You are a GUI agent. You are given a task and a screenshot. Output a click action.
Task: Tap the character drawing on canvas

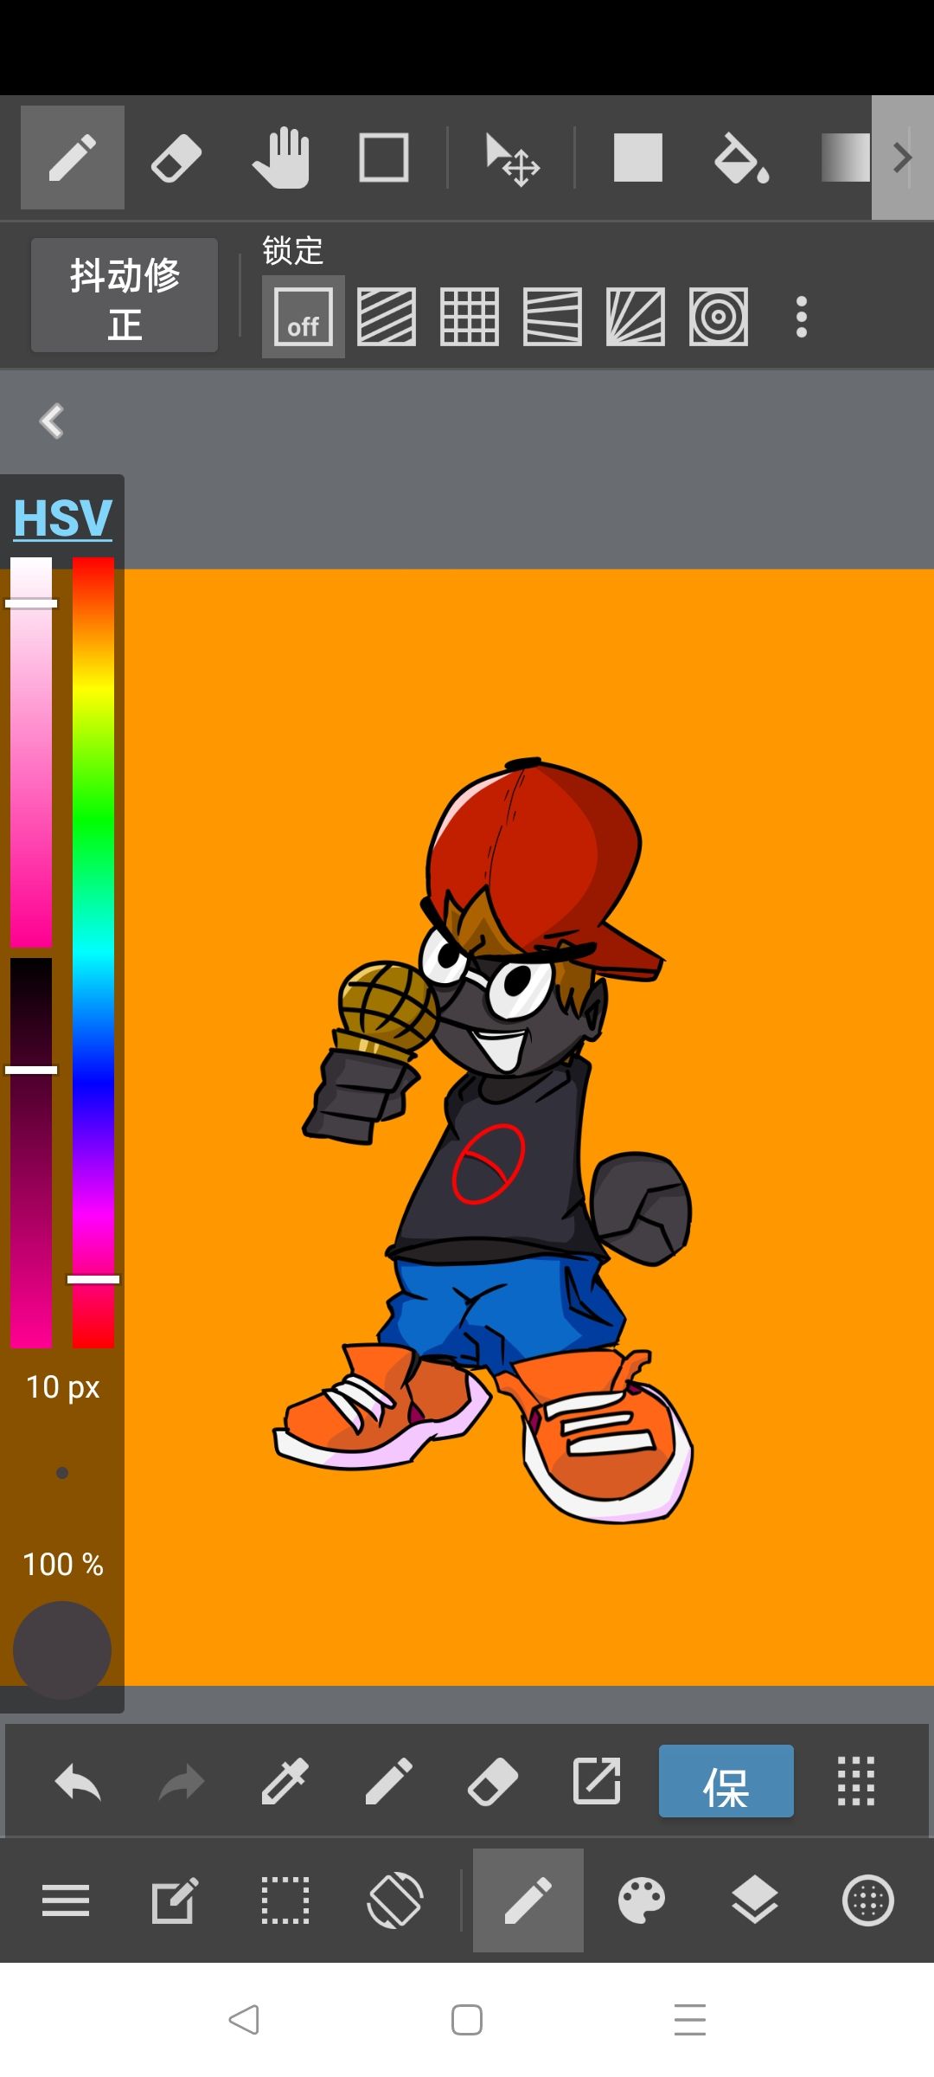tap(484, 1140)
